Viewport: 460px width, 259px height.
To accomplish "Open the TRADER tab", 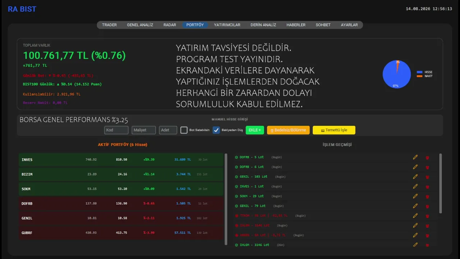I will [x=109, y=25].
